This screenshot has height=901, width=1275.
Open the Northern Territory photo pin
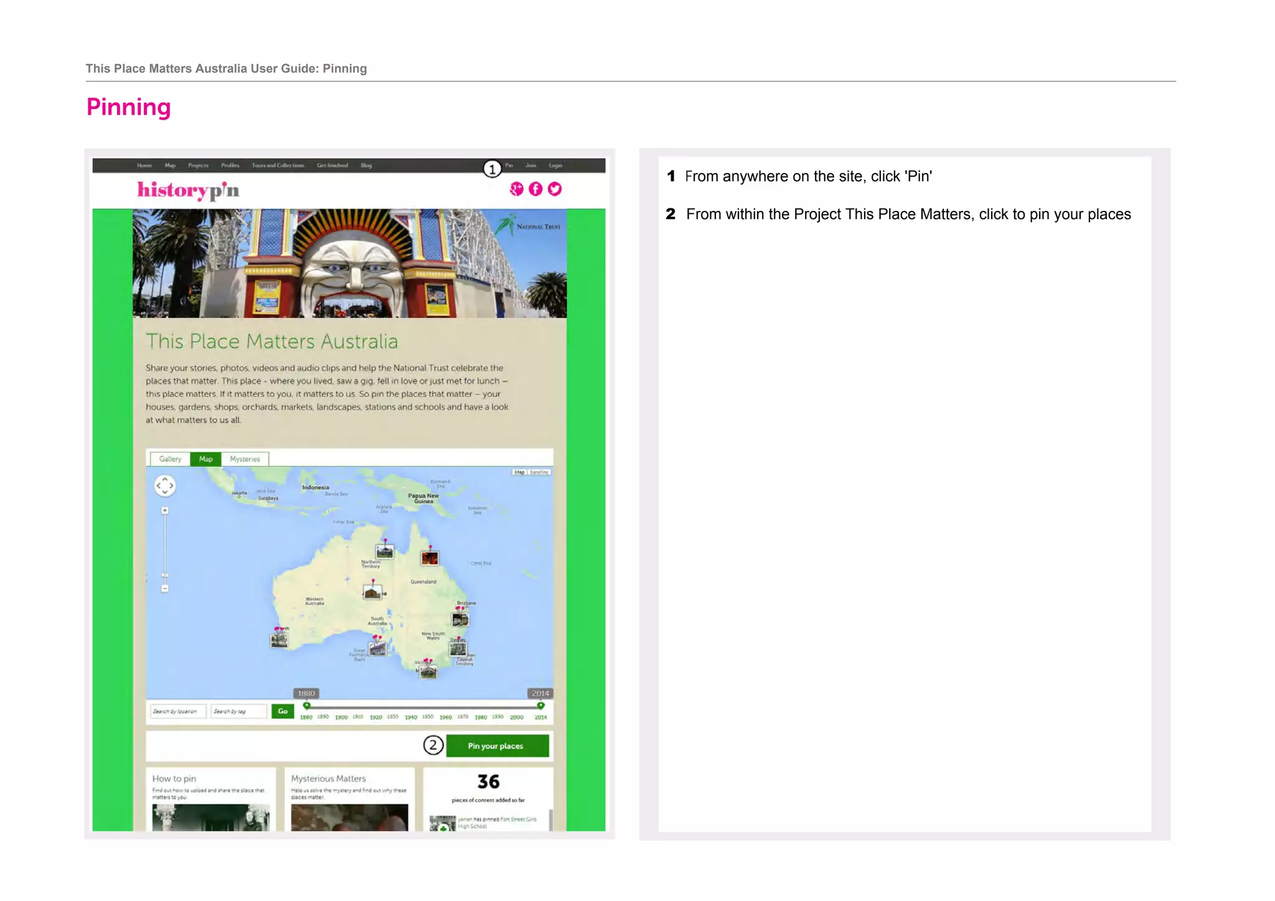point(385,551)
